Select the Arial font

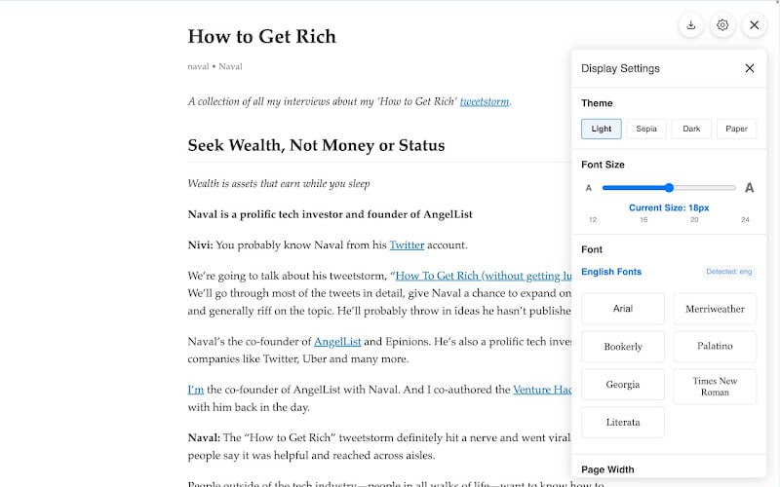pyautogui.click(x=623, y=309)
